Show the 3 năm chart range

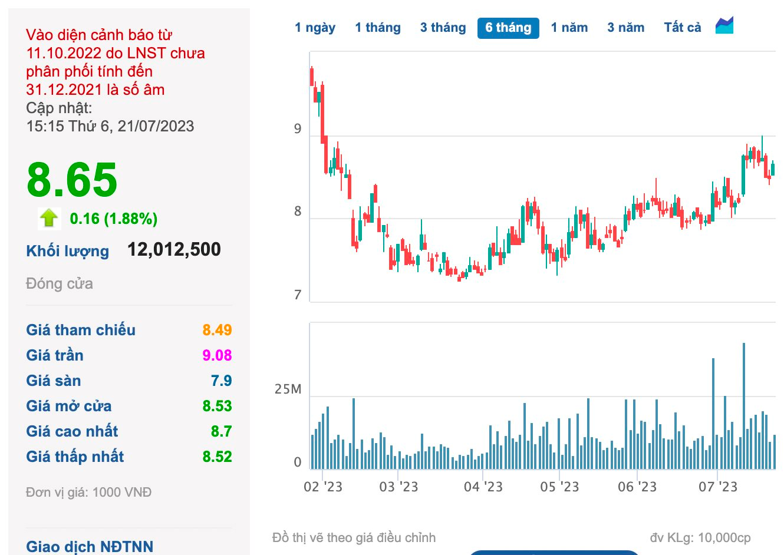pos(626,28)
